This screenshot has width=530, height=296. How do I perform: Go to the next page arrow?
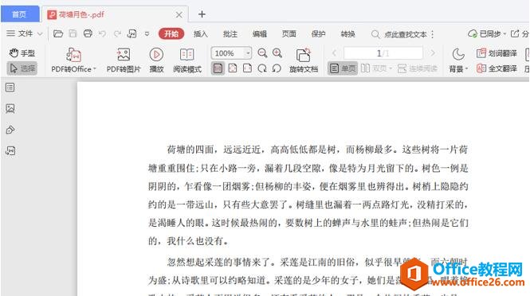[x=433, y=53]
